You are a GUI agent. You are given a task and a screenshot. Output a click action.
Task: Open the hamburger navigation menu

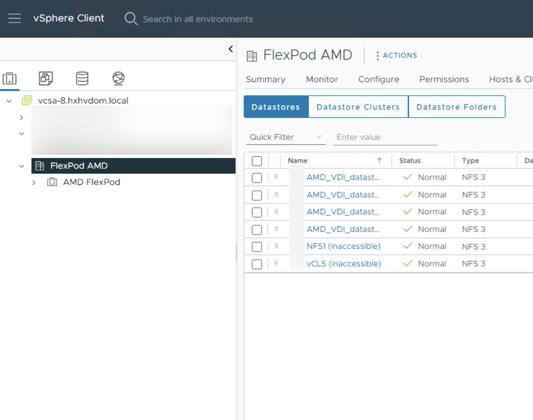coord(14,18)
